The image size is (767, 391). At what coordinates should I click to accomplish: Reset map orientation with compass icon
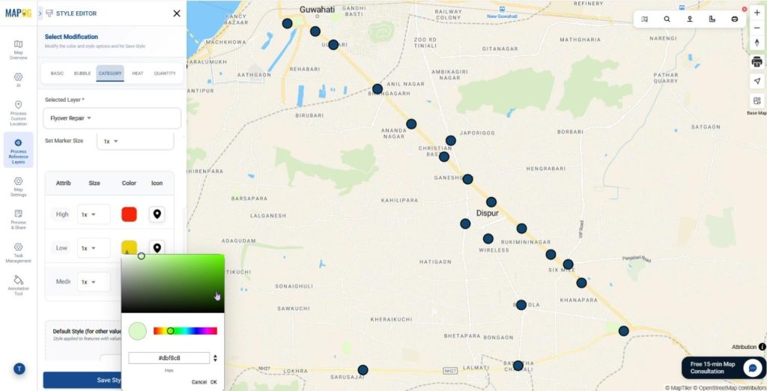[757, 43]
